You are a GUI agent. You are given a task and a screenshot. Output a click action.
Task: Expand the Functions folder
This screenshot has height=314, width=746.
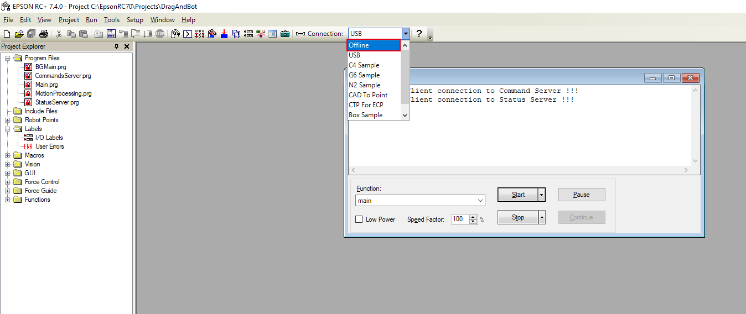[8, 200]
